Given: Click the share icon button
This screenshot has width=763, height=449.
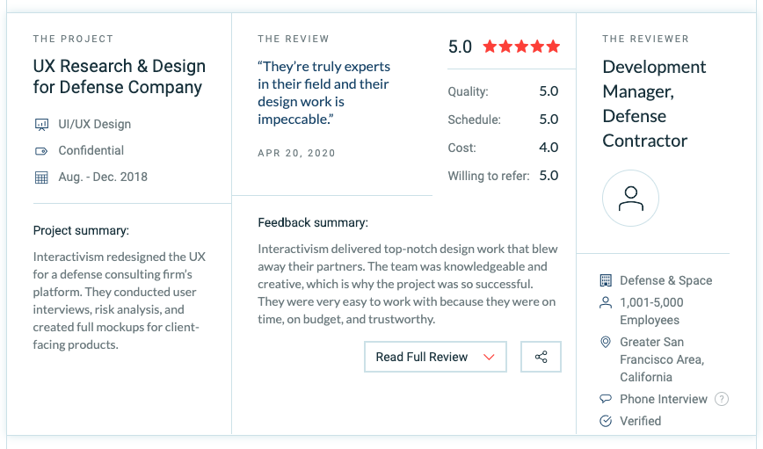Looking at the screenshot, I should tap(541, 357).
